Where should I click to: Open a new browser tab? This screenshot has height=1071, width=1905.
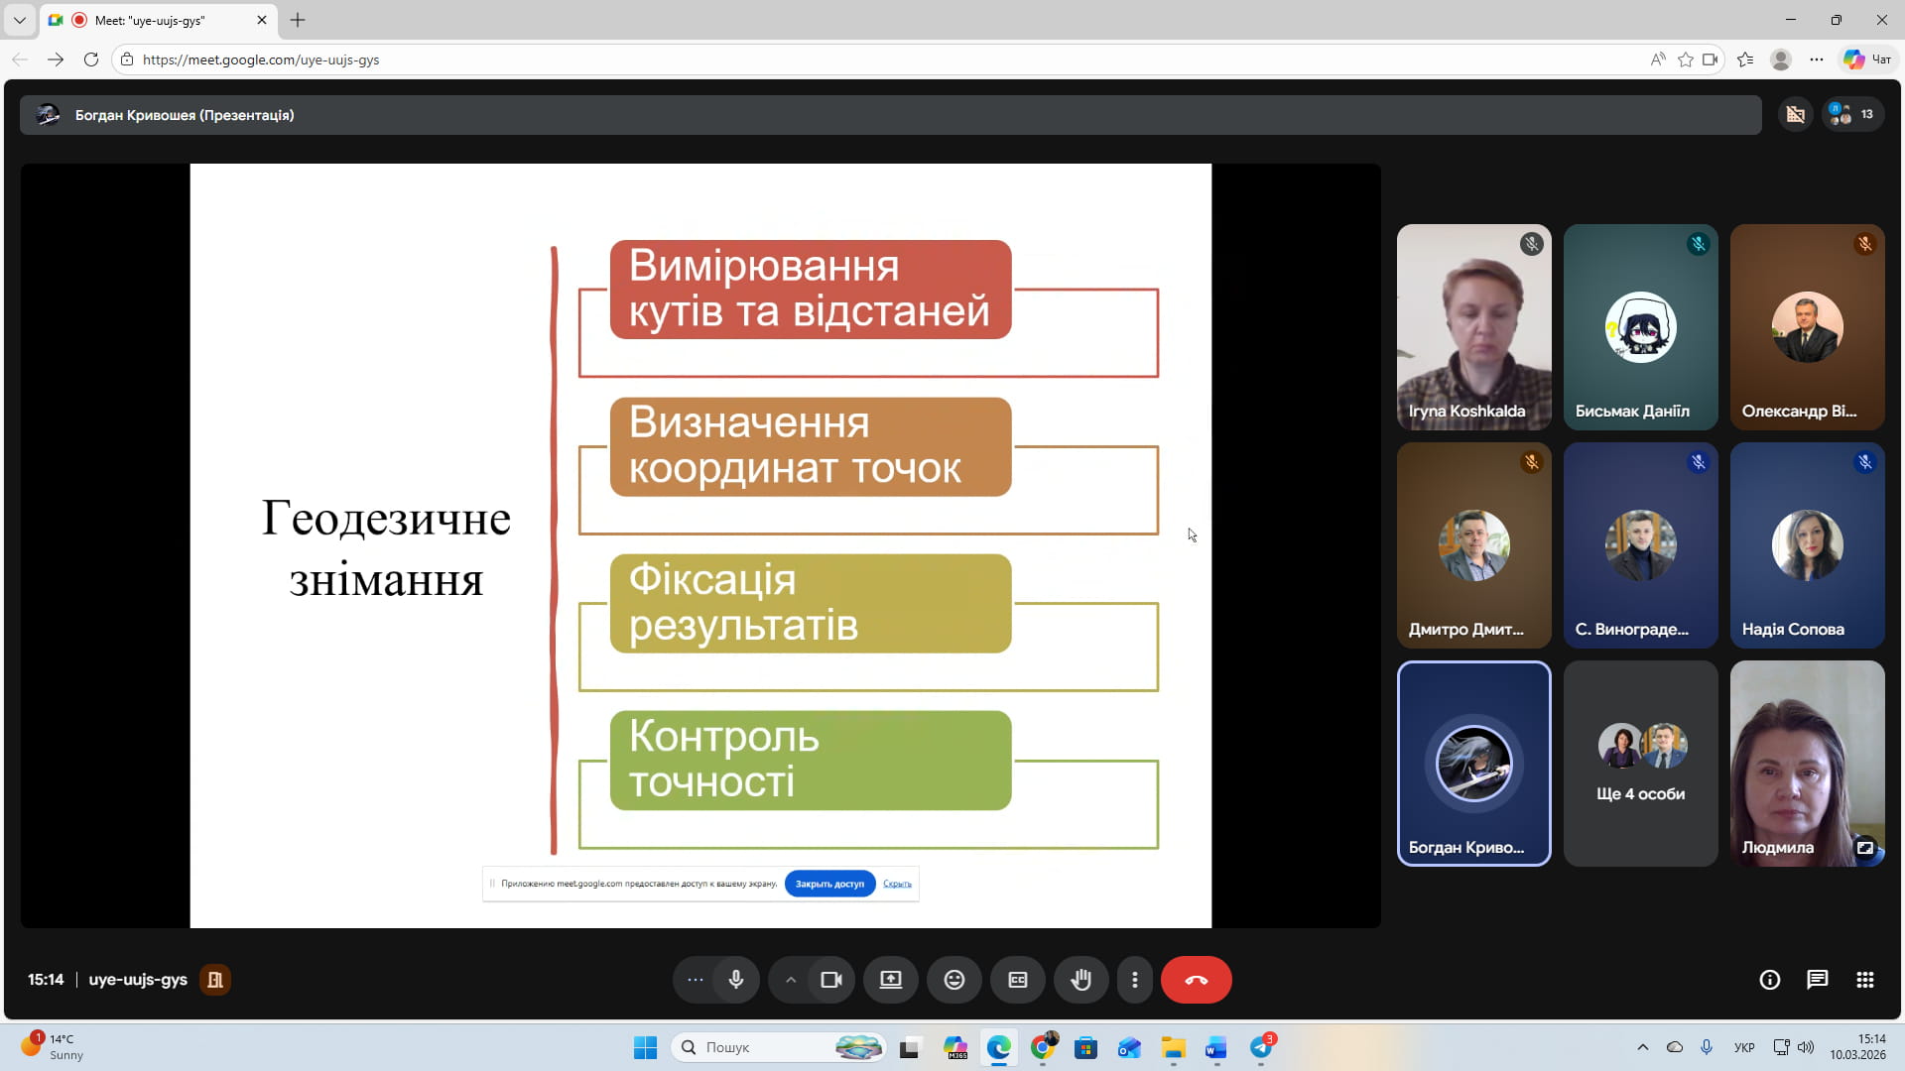(x=298, y=20)
